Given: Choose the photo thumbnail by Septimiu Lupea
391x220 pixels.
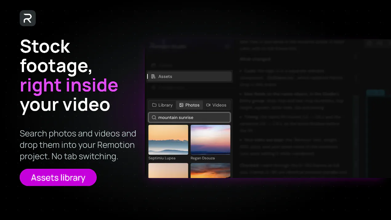Looking at the screenshot, I should 168,140.
